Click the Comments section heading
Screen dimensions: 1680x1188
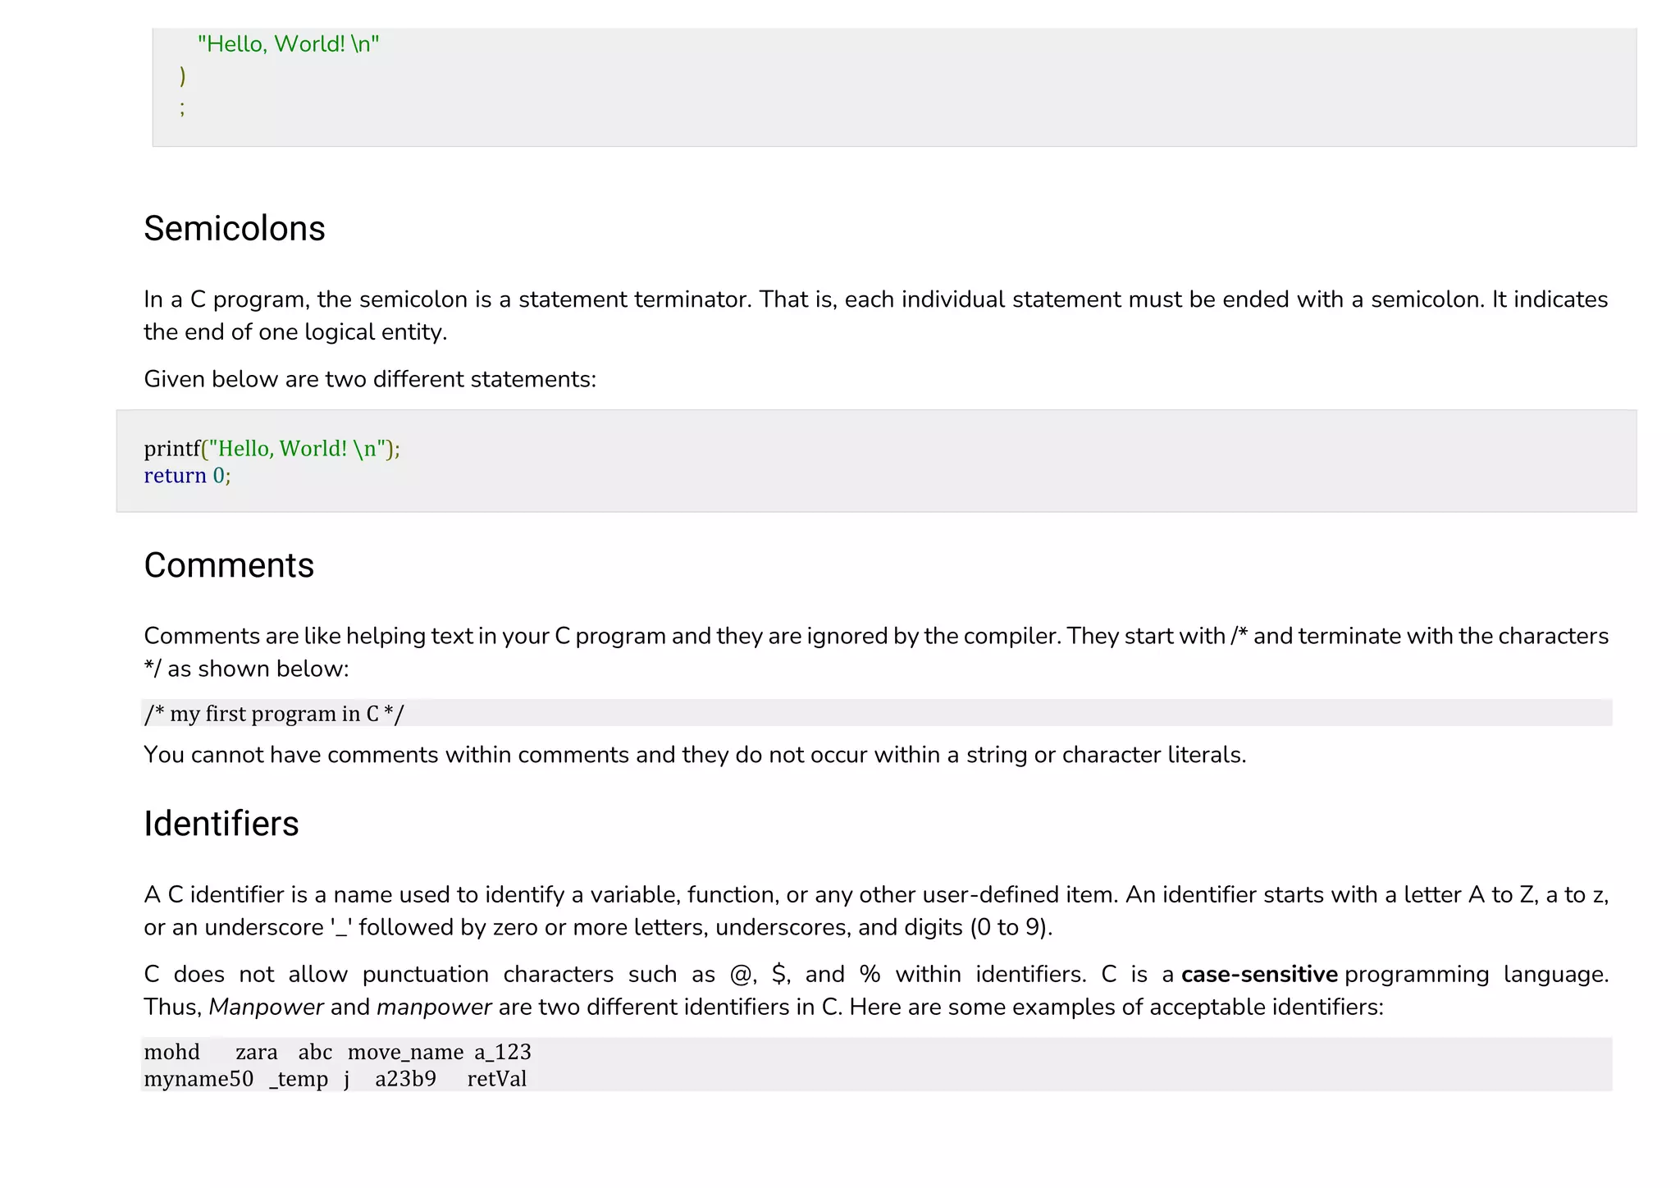[x=229, y=566]
